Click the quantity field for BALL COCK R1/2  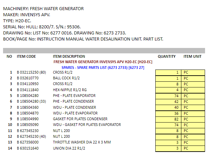click(x=168, y=78)
